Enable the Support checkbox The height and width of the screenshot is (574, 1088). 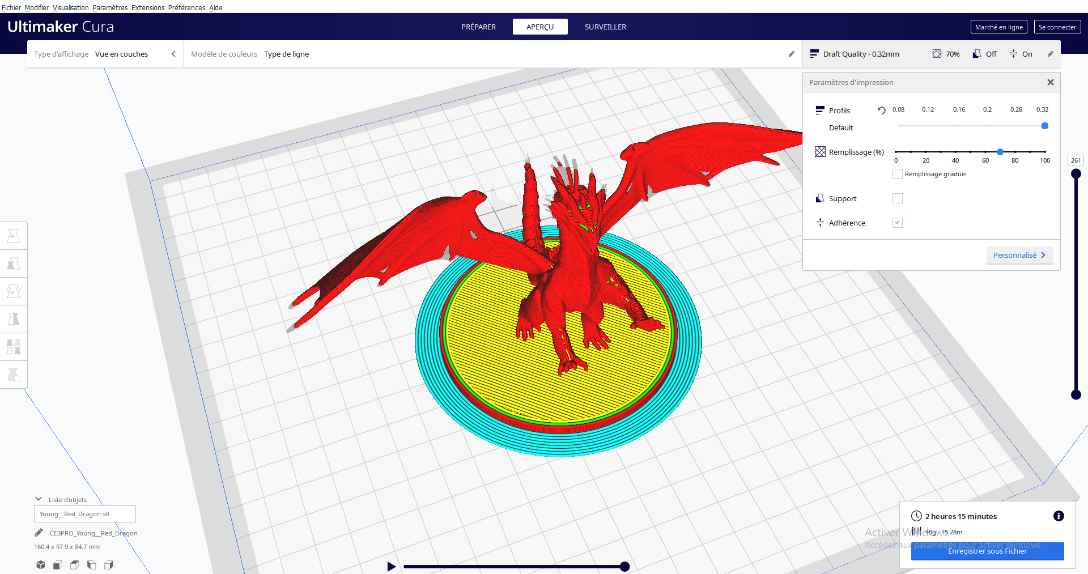tap(898, 198)
